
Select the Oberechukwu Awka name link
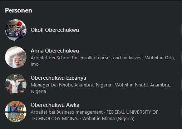click(55, 105)
